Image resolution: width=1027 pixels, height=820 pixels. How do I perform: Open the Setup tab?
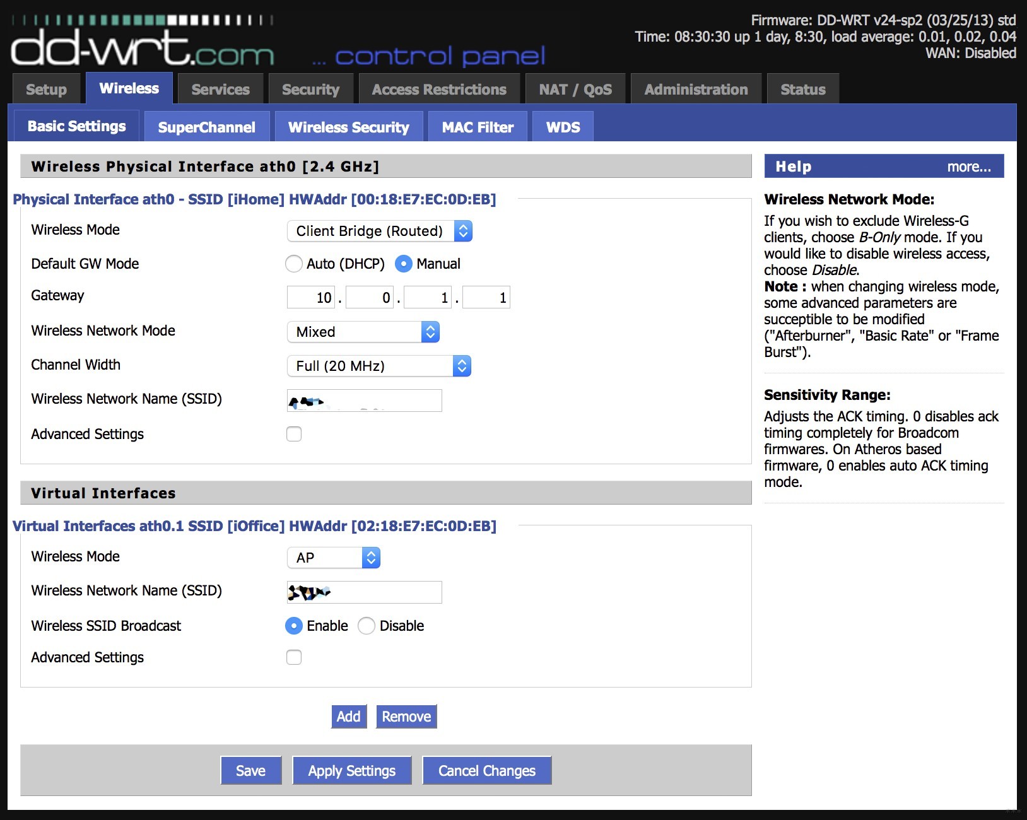pyautogui.click(x=46, y=90)
